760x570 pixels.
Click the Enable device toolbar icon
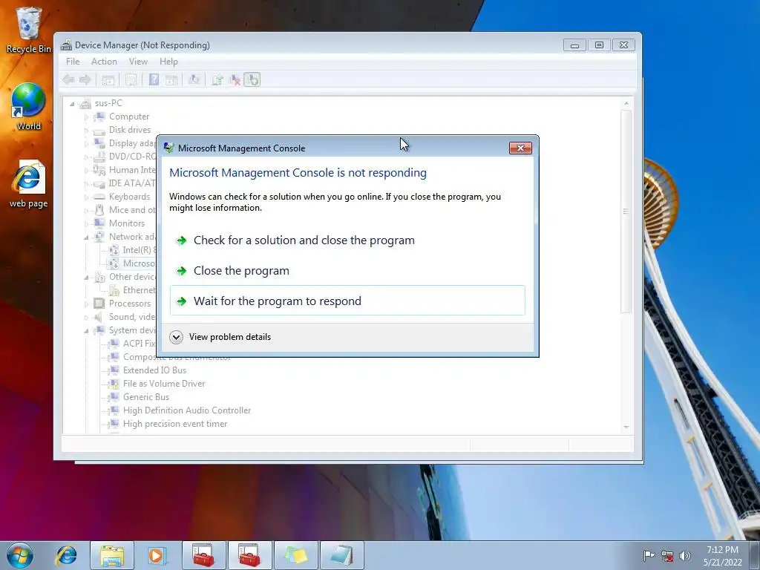pyautogui.click(x=252, y=79)
